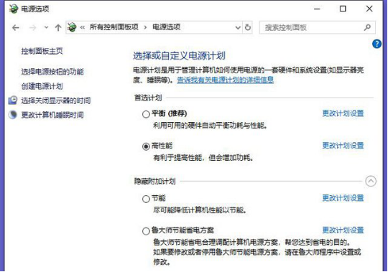
Task: Open recent locations dropdown arrow
Action: coord(46,27)
